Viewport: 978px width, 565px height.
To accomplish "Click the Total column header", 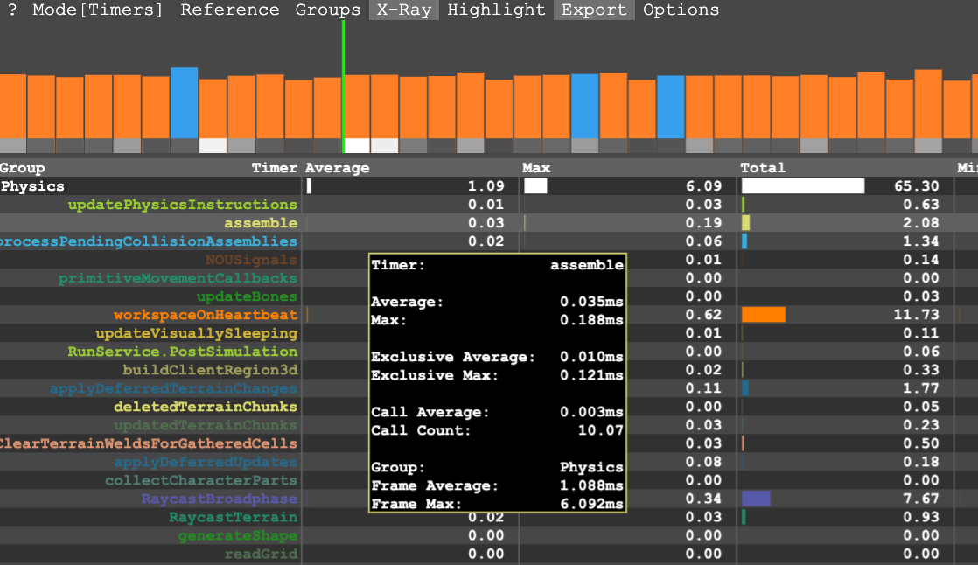I will tap(763, 168).
